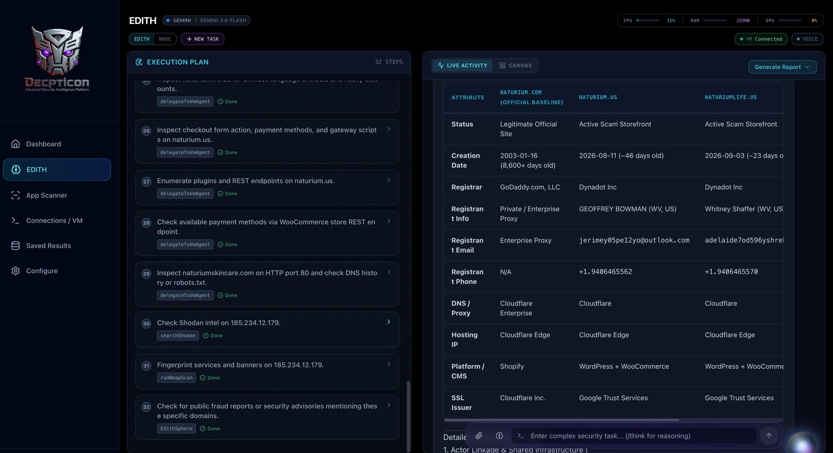The image size is (833, 453).
Task: Open the Canvas tab
Action: point(516,66)
